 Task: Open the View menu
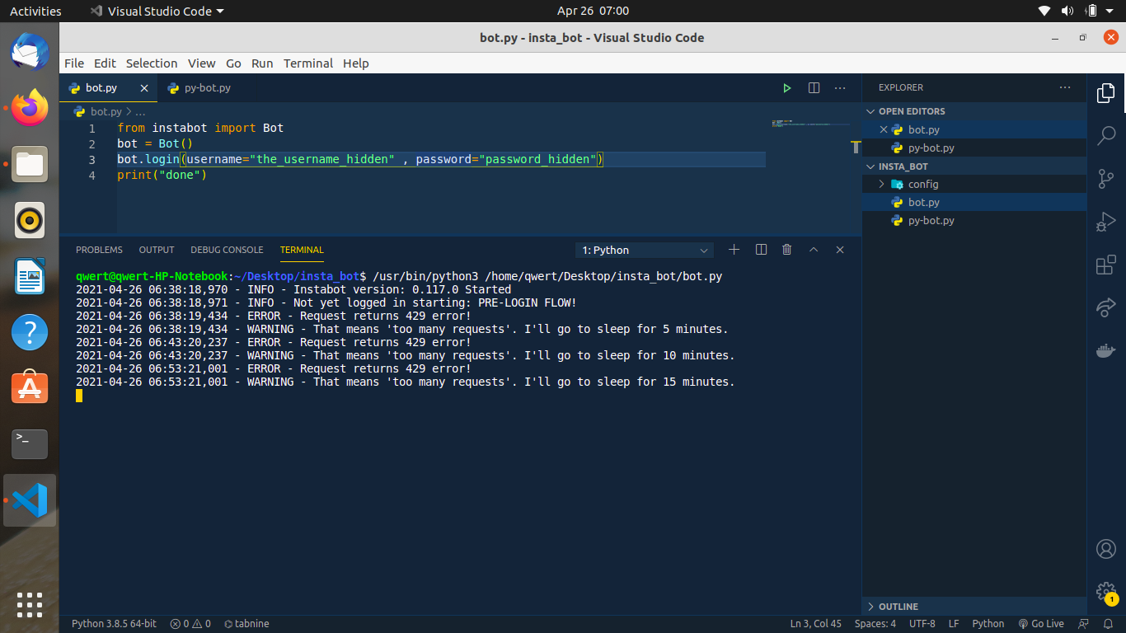[x=201, y=63]
